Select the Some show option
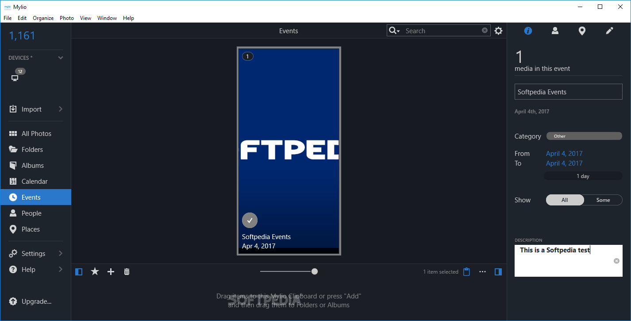 (x=603, y=200)
